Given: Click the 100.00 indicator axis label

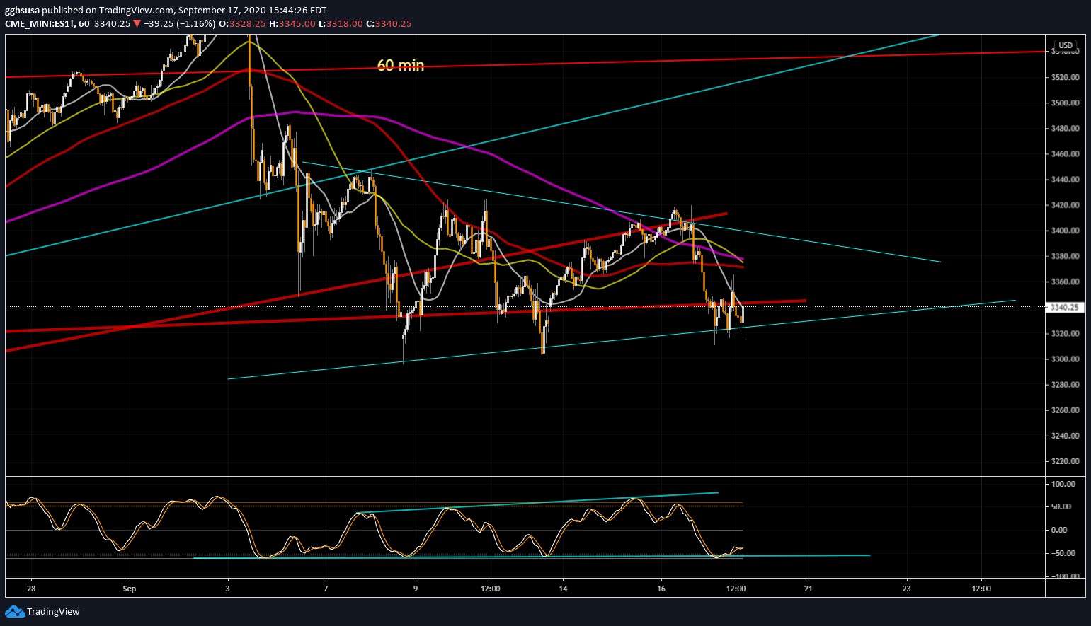Looking at the screenshot, I should pos(1063,484).
